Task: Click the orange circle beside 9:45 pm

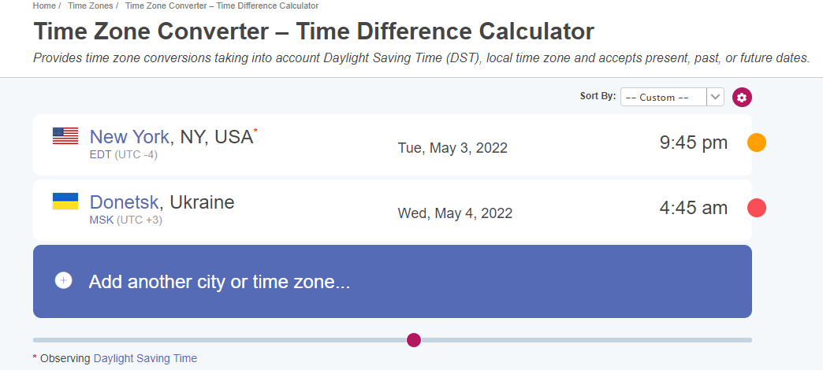Action: (756, 142)
